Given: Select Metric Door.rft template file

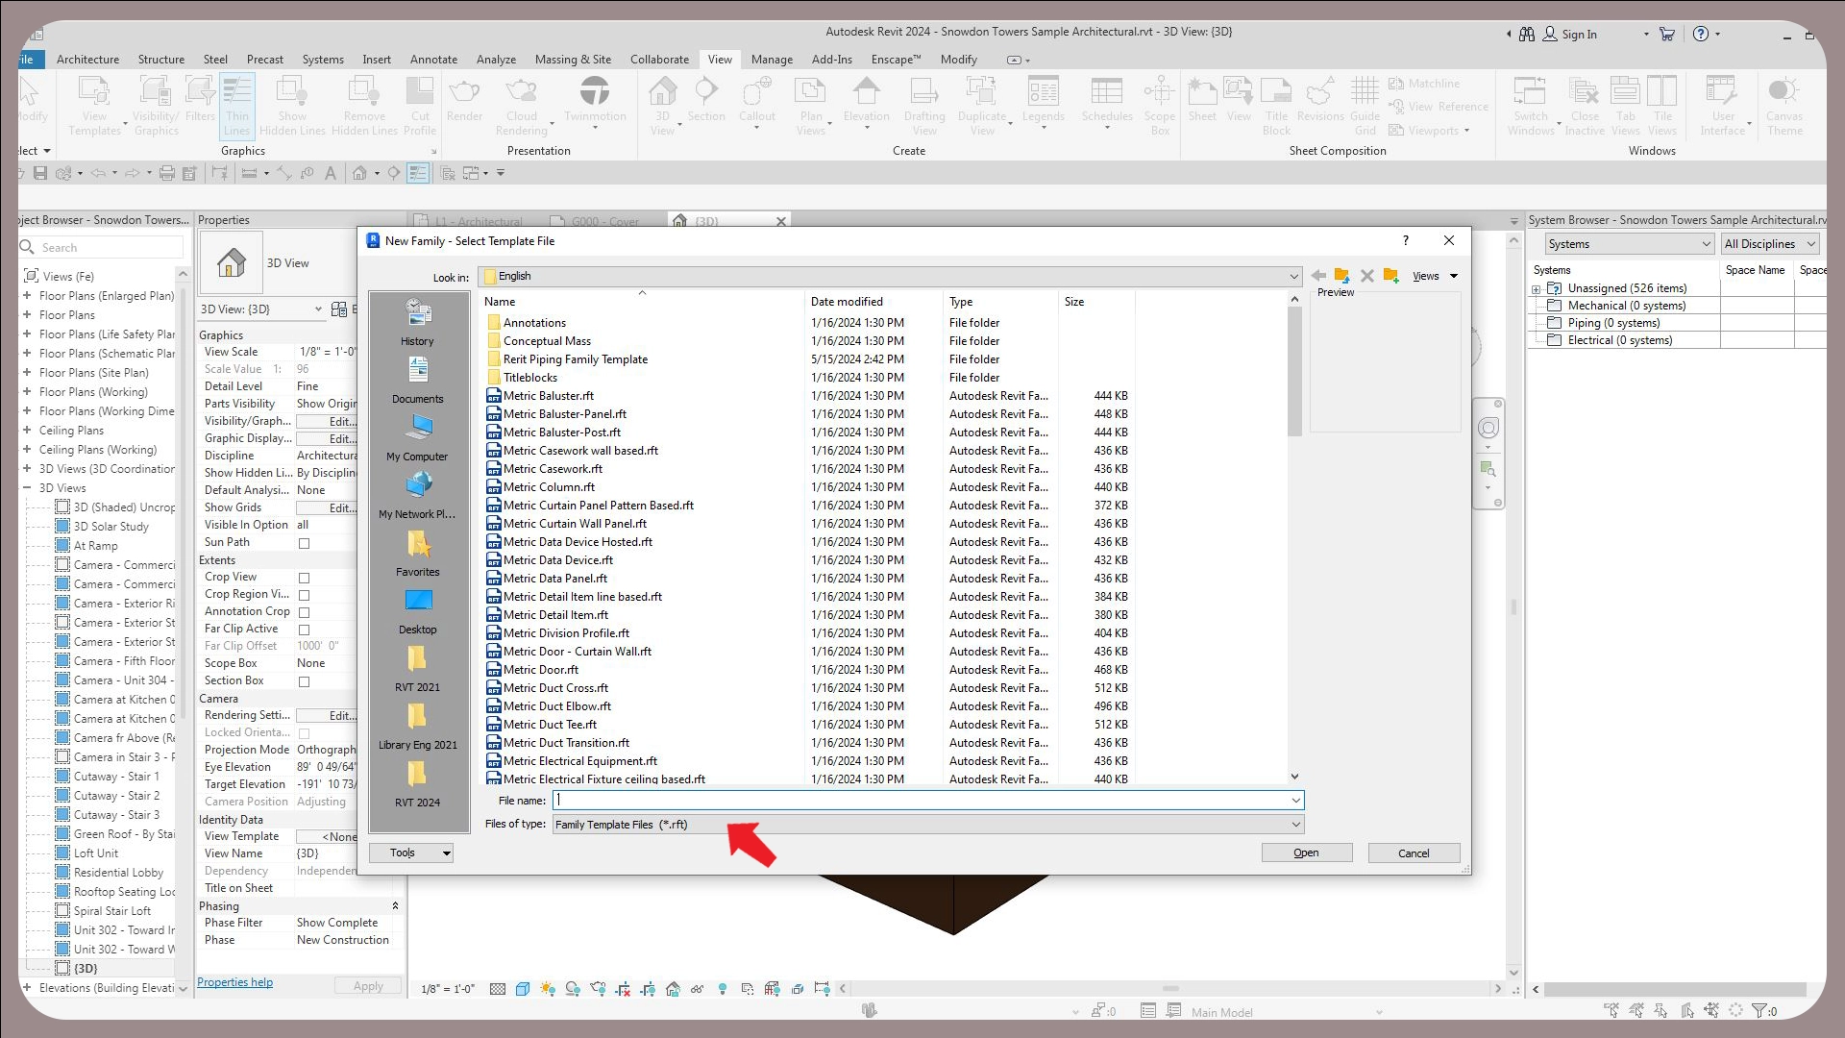Looking at the screenshot, I should click(x=540, y=670).
